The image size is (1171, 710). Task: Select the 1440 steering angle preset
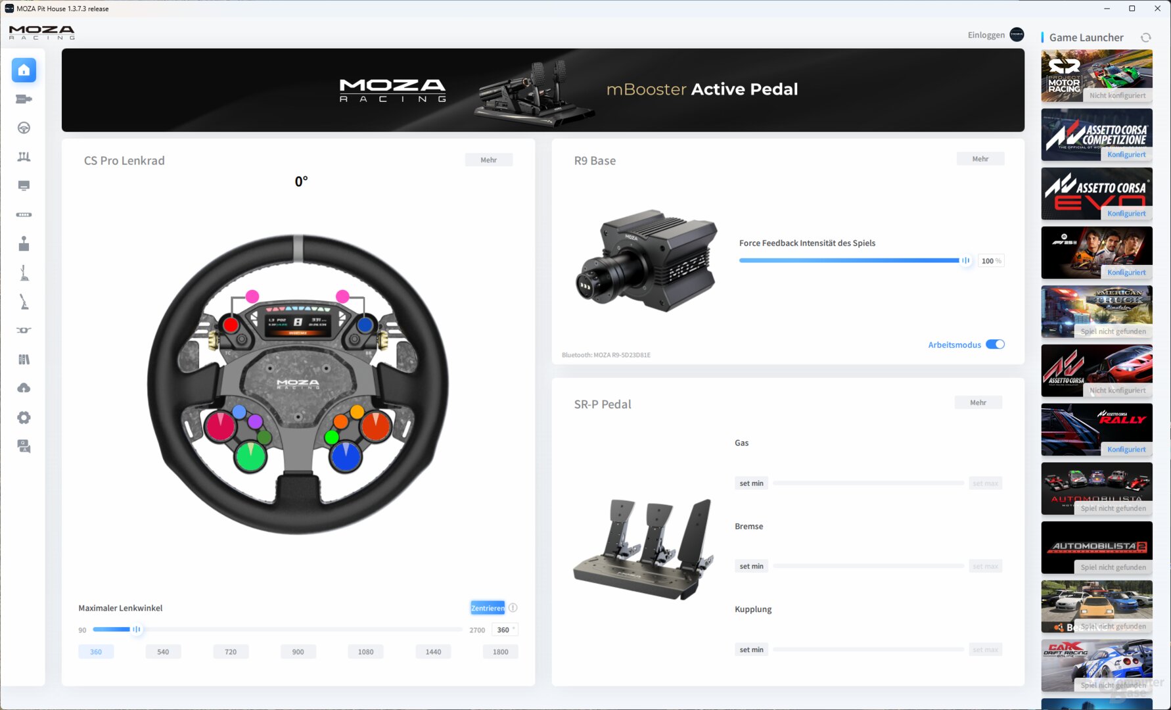pyautogui.click(x=433, y=651)
